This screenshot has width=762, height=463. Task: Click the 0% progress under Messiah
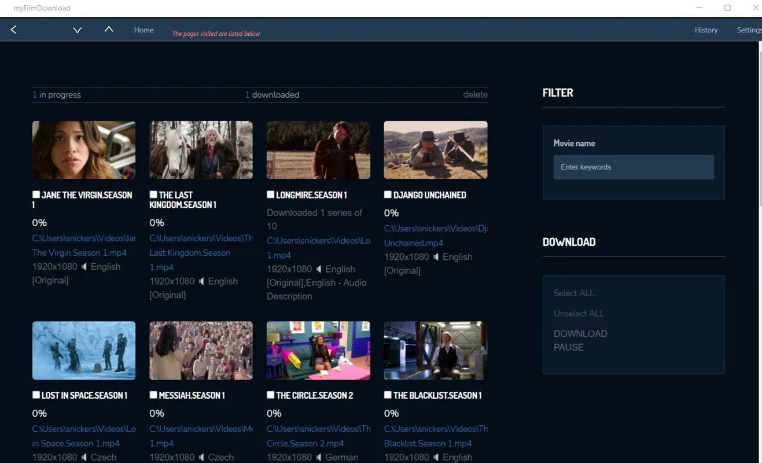157,413
